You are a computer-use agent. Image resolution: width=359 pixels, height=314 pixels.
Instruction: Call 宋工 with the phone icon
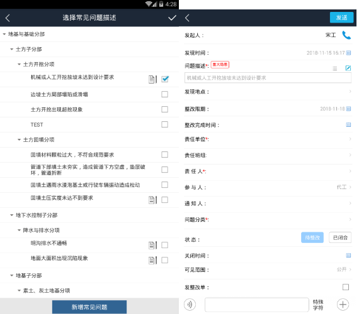(x=346, y=35)
